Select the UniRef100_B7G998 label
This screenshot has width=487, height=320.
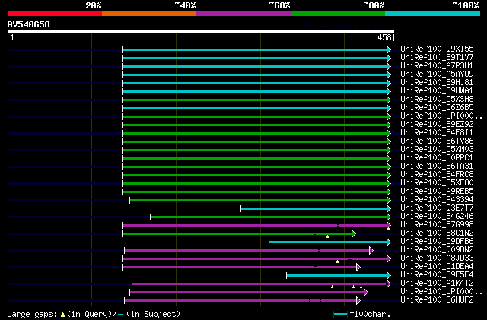tap(437, 225)
